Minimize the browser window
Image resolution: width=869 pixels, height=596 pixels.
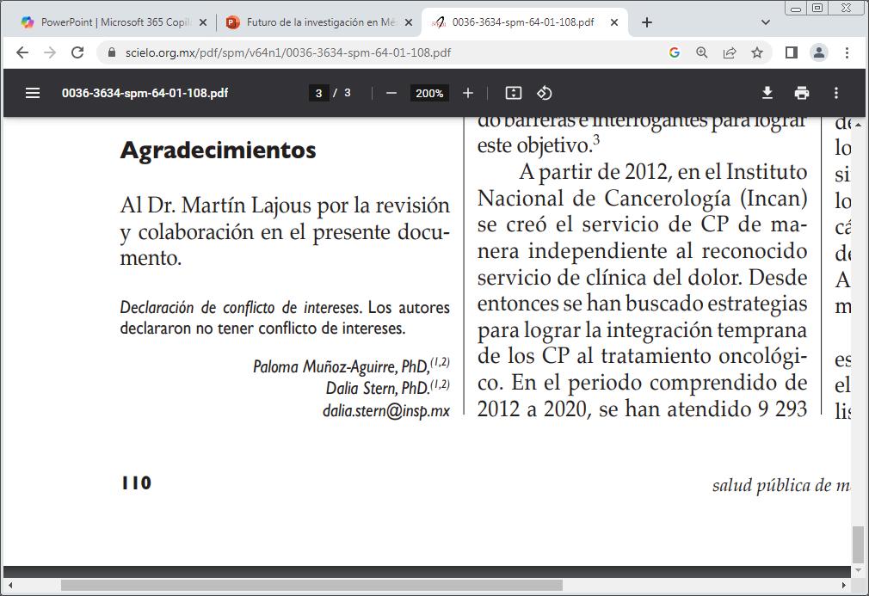(796, 9)
